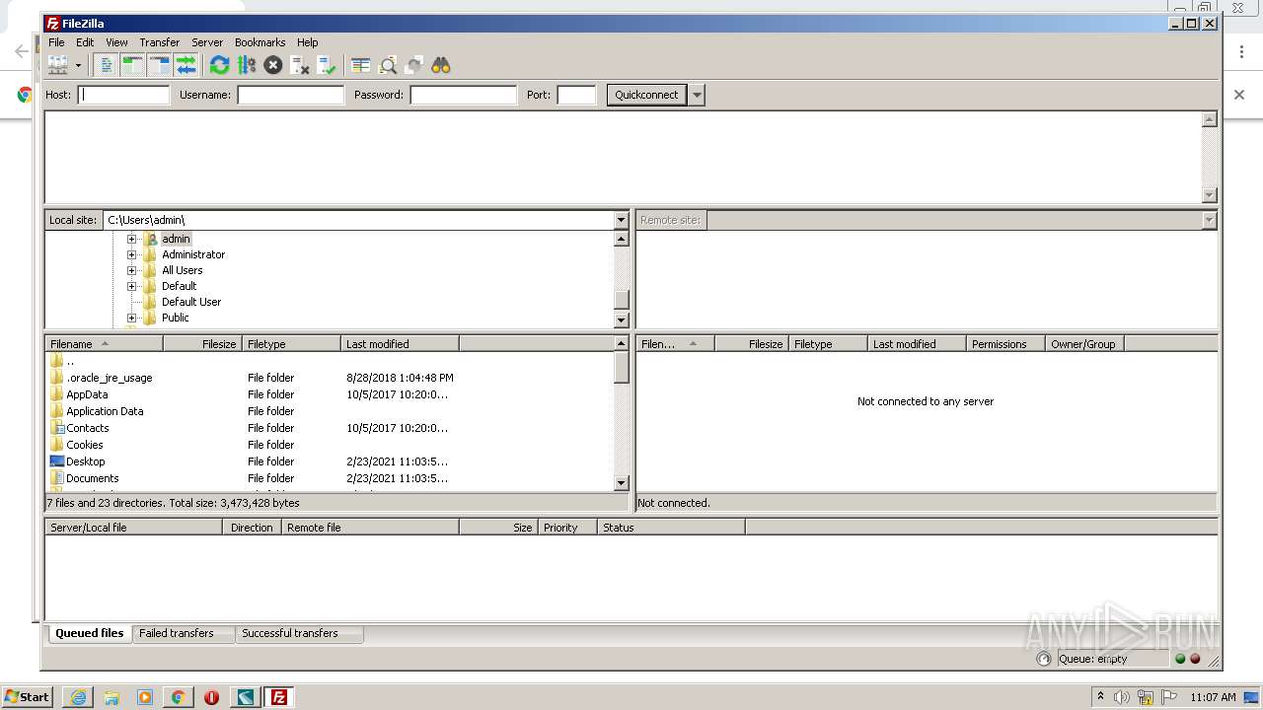Open the Site Manager dropdown arrow

click(78, 65)
